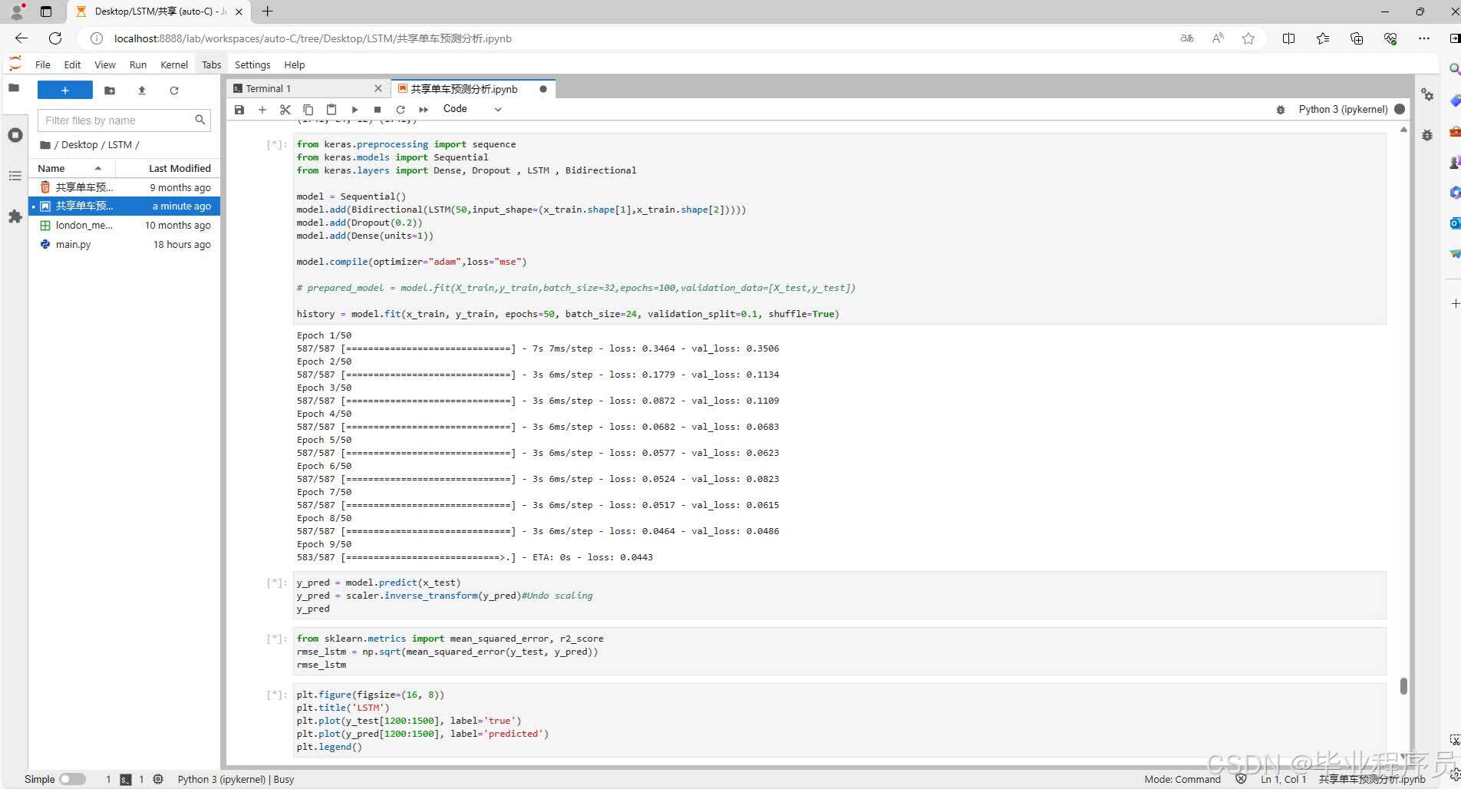Image resolution: width=1461 pixels, height=789 pixels.
Task: Paste cells from clipboard icon
Action: click(331, 110)
